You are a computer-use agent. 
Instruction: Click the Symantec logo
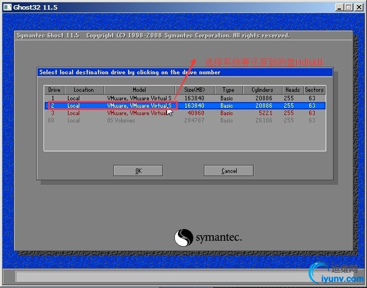(208, 238)
